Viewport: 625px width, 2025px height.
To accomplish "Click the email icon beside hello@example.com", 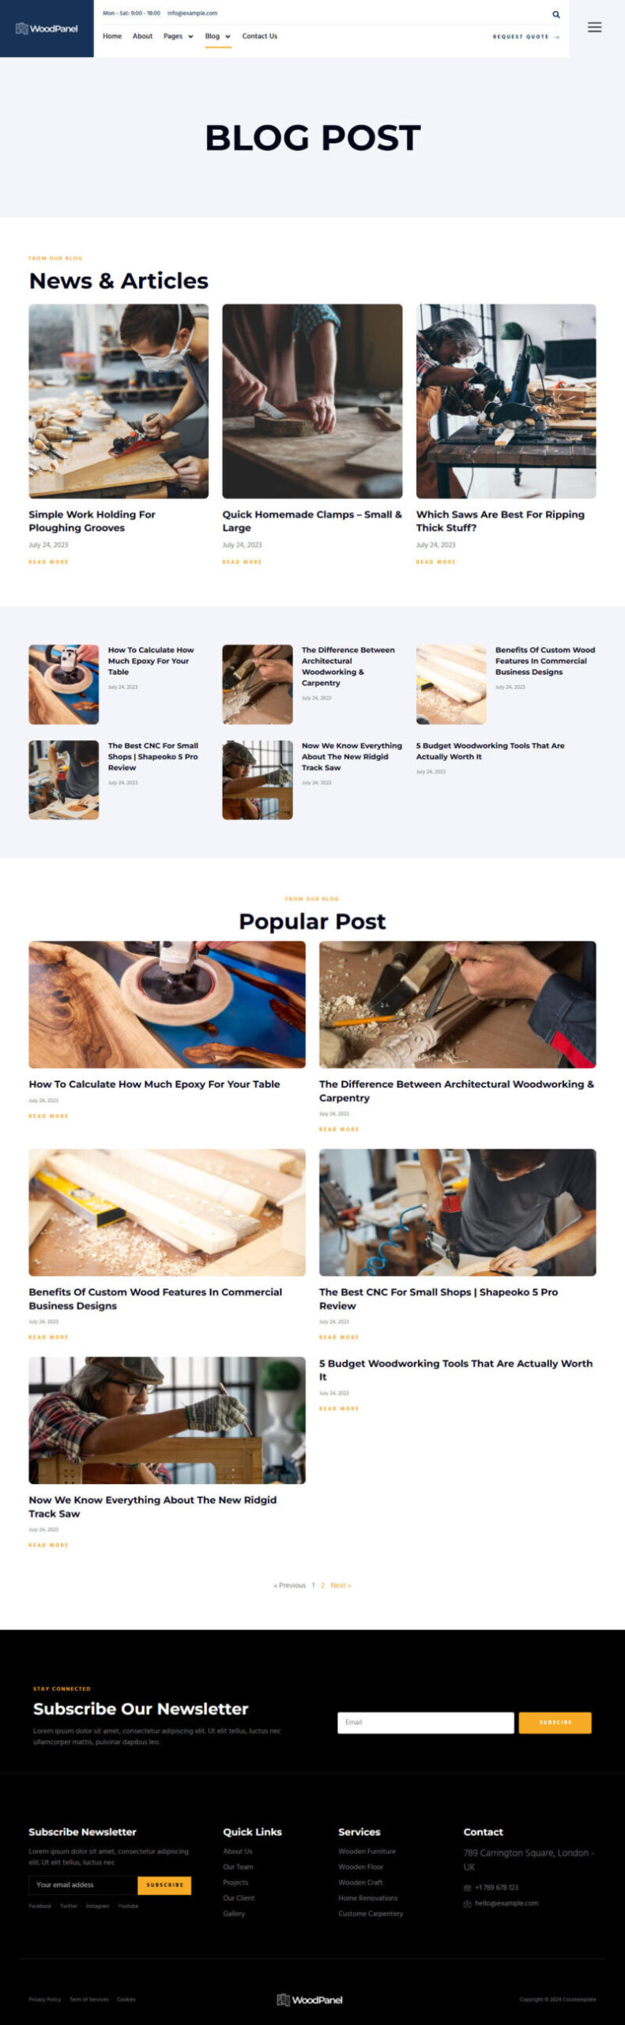I will pyautogui.click(x=468, y=1903).
